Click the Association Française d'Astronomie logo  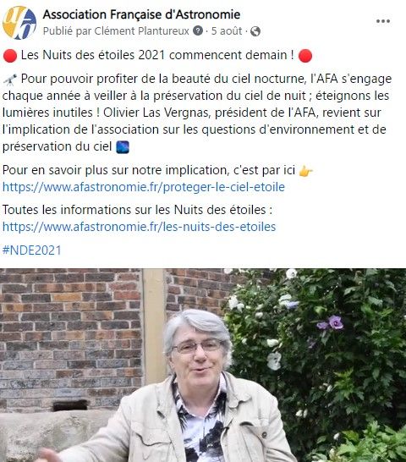click(x=19, y=23)
